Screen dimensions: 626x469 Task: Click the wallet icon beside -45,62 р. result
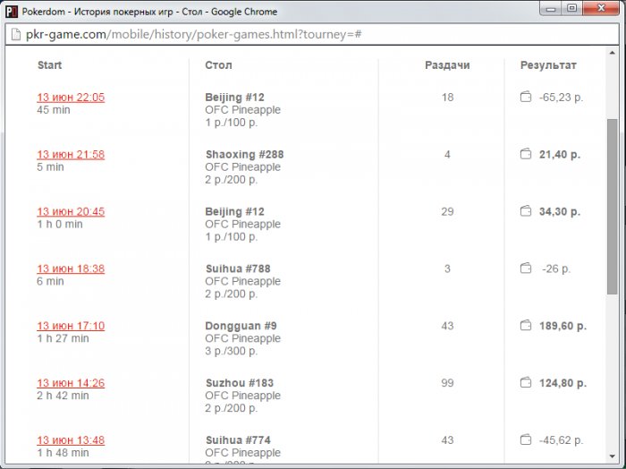[x=526, y=440]
